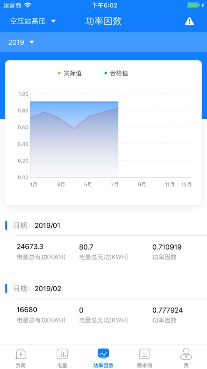207x369 pixels.
Task: Tap the 0.710919 power factor value
Action: 167,247
